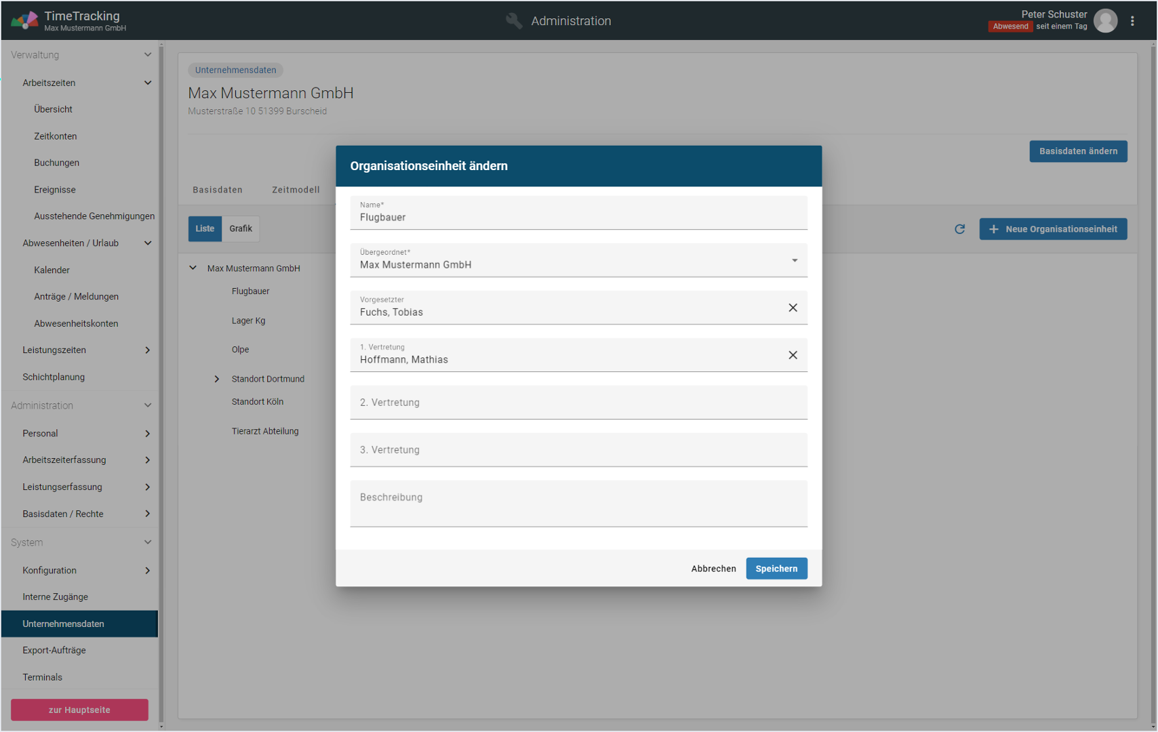Open the three-dot user menu

[1132, 21]
